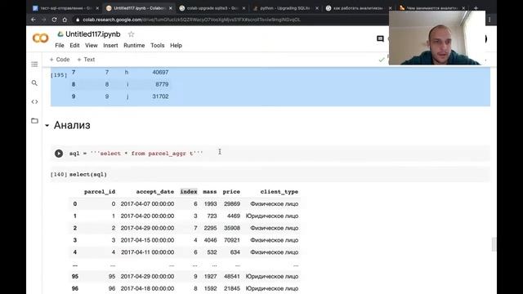Open the code snippets sidebar icon
The width and height of the screenshot is (523, 294).
tap(34, 101)
